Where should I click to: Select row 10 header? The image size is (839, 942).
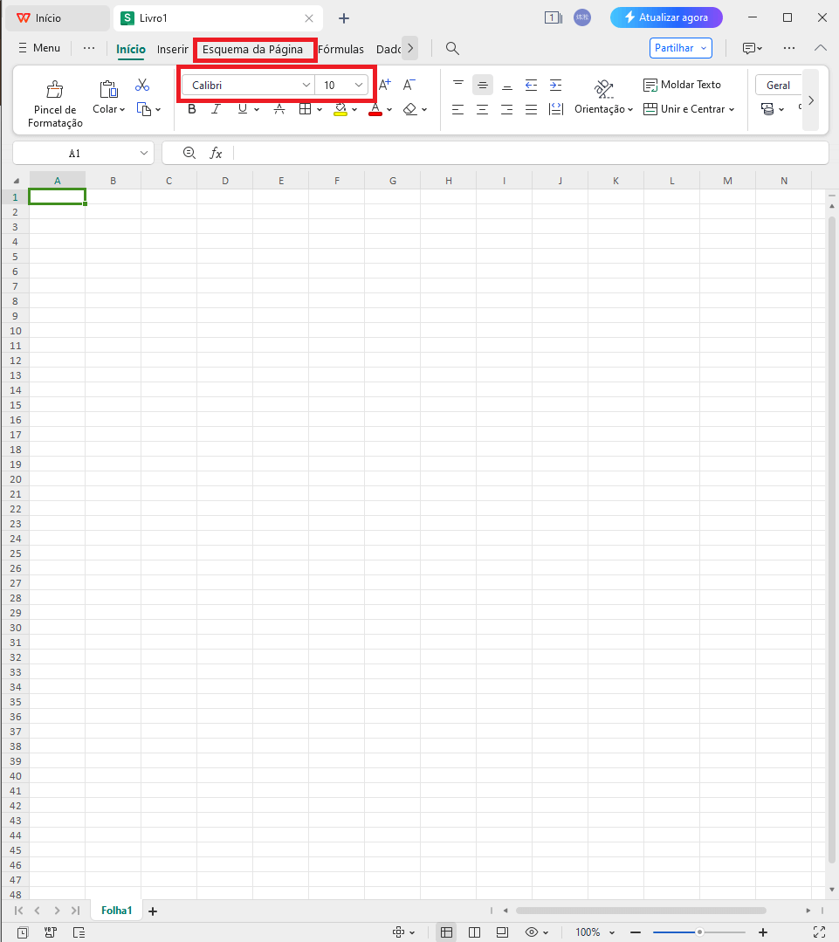(15, 331)
